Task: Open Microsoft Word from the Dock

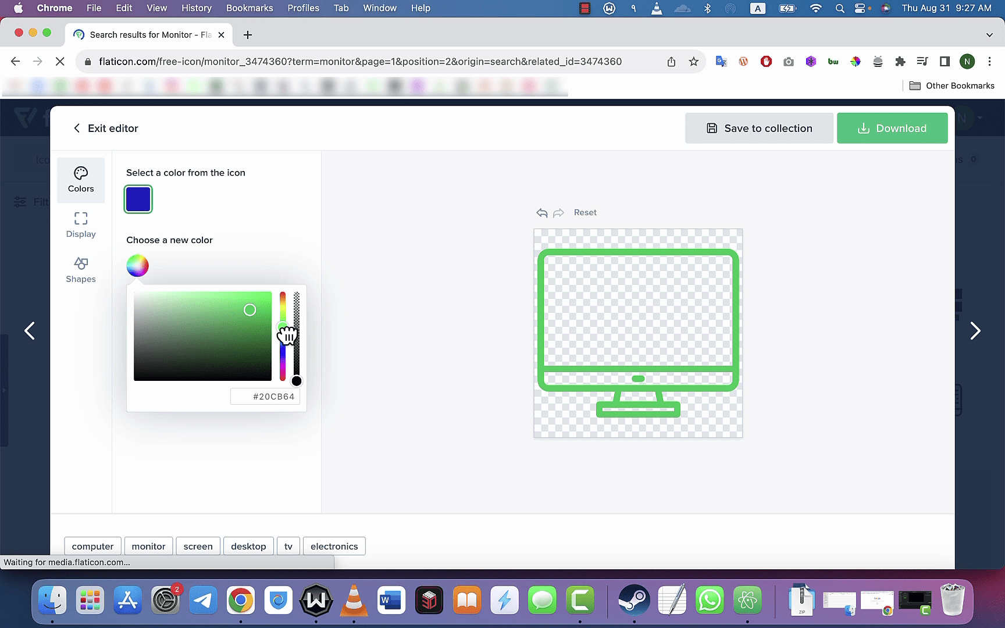Action: 391,600
